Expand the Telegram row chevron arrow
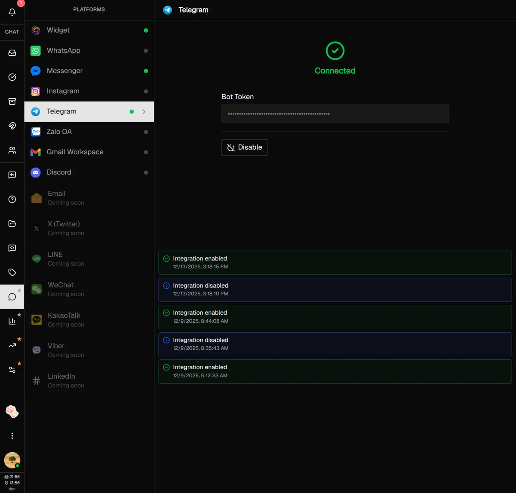 click(144, 112)
